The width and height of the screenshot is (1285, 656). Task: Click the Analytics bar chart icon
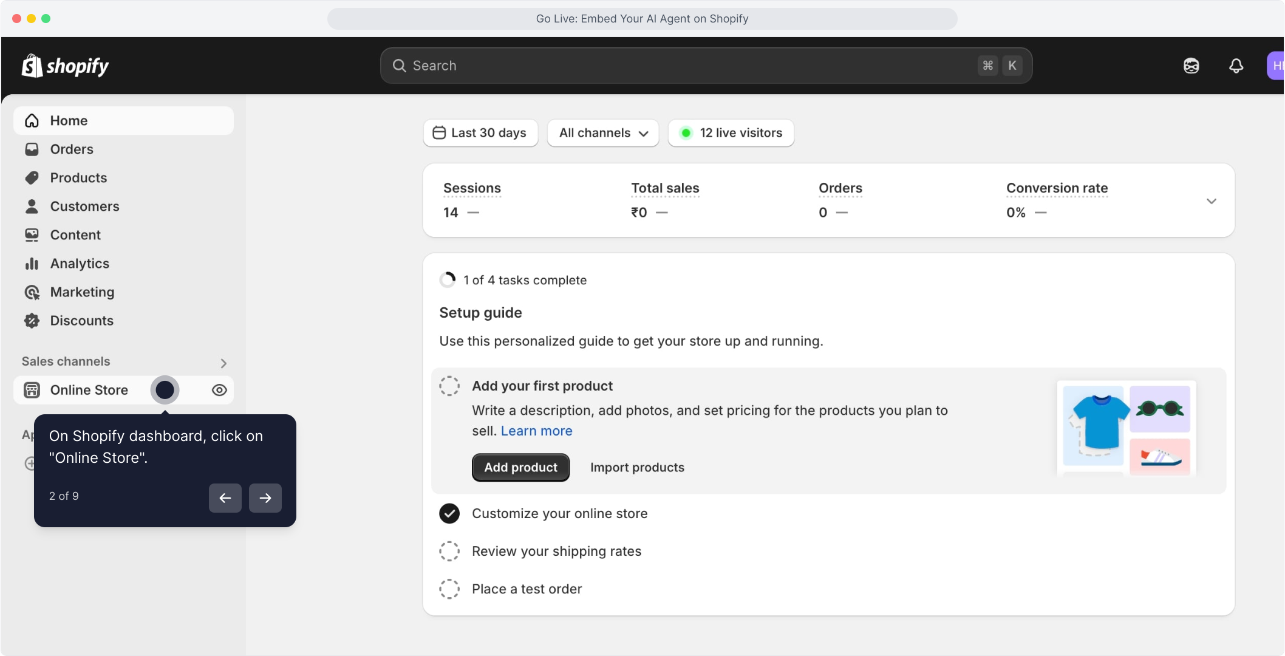click(32, 264)
